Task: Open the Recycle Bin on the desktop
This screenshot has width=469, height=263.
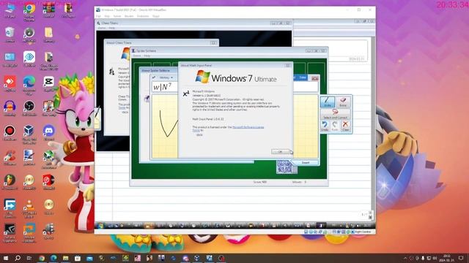Action: pos(10,34)
